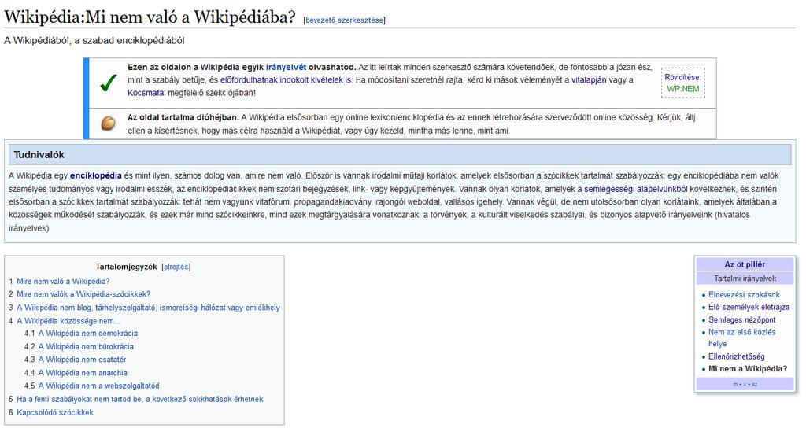Jump to 'Mire nem való a Wikipédia?'

click(x=63, y=281)
